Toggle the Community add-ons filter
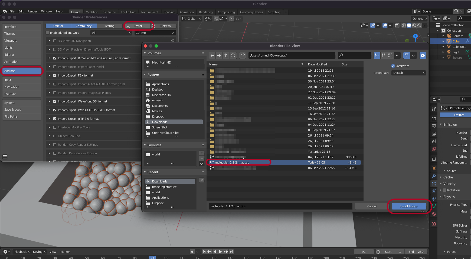 84,26
